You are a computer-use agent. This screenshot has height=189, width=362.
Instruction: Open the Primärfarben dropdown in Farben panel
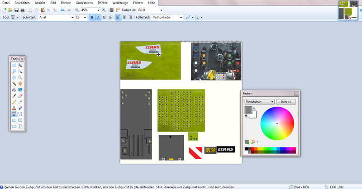[x=259, y=102]
